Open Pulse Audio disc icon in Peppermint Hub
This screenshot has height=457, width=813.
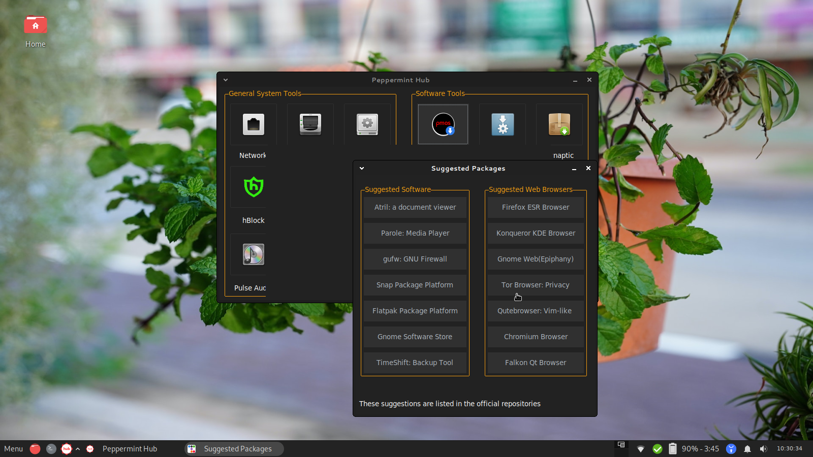pos(253,254)
